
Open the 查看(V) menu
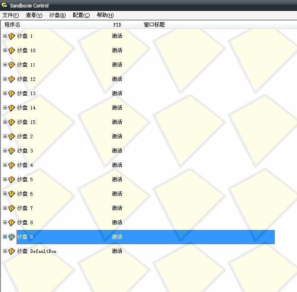coord(34,15)
